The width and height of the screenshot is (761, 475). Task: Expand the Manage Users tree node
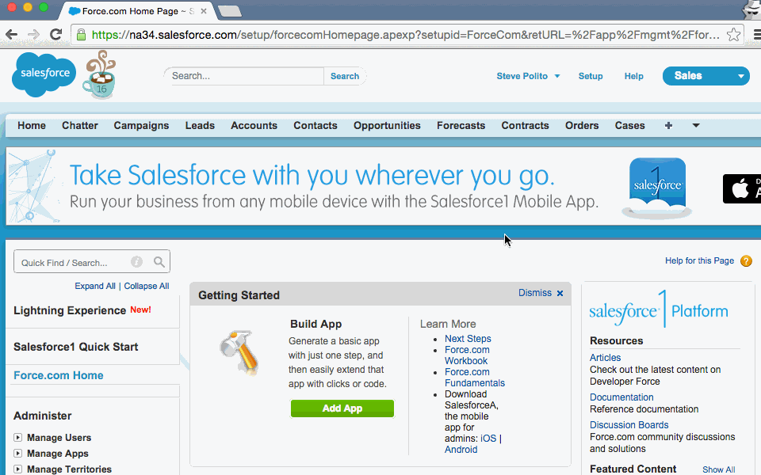click(x=18, y=438)
